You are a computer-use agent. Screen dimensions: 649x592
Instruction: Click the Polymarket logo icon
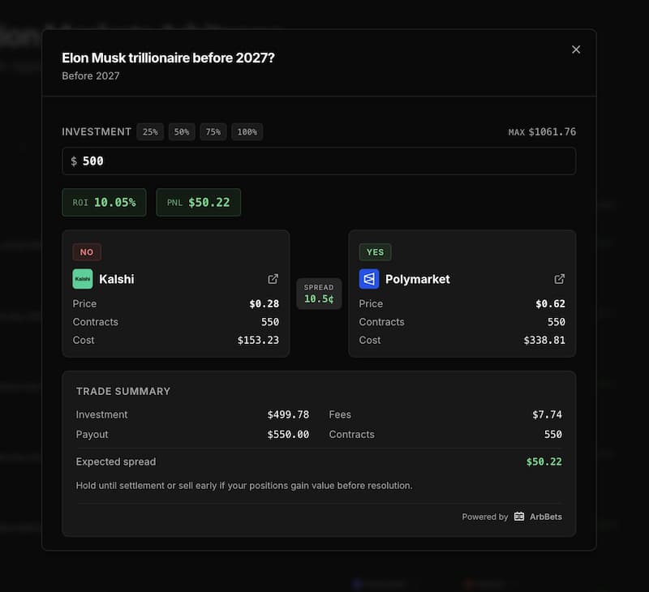point(369,279)
